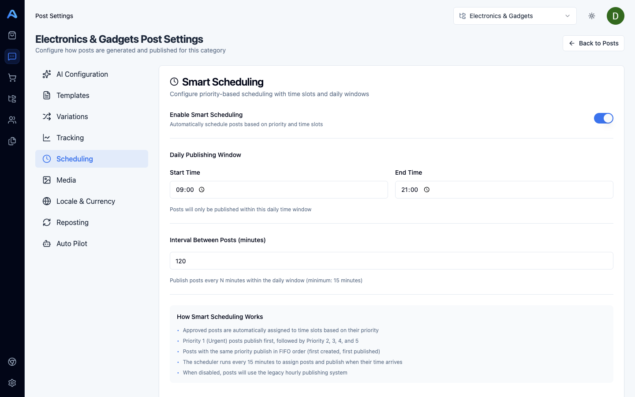Select the Reposting settings tab
This screenshot has height=397, width=635.
pos(72,222)
